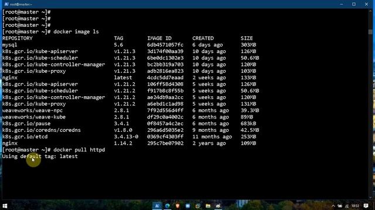This screenshot has height=210, width=375.
Task: Click the 683kB size value
Action: pos(248,124)
